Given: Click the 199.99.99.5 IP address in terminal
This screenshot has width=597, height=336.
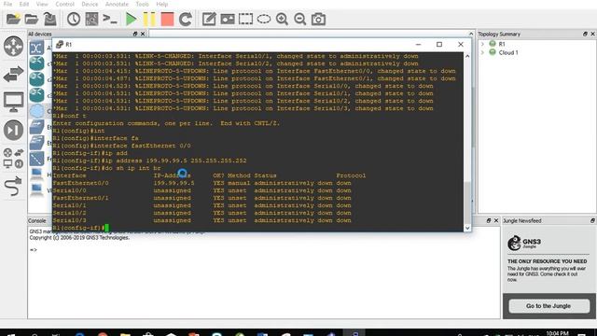Looking at the screenshot, I should point(174,183).
